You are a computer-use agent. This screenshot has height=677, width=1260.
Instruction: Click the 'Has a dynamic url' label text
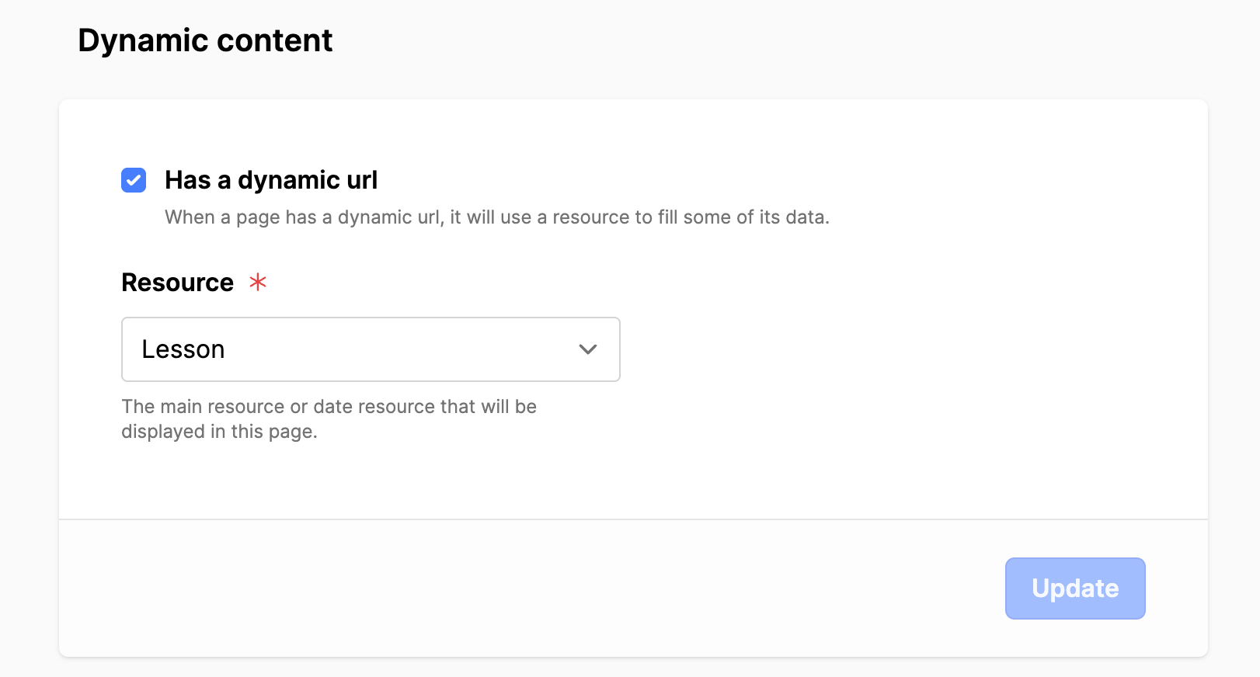(x=271, y=180)
